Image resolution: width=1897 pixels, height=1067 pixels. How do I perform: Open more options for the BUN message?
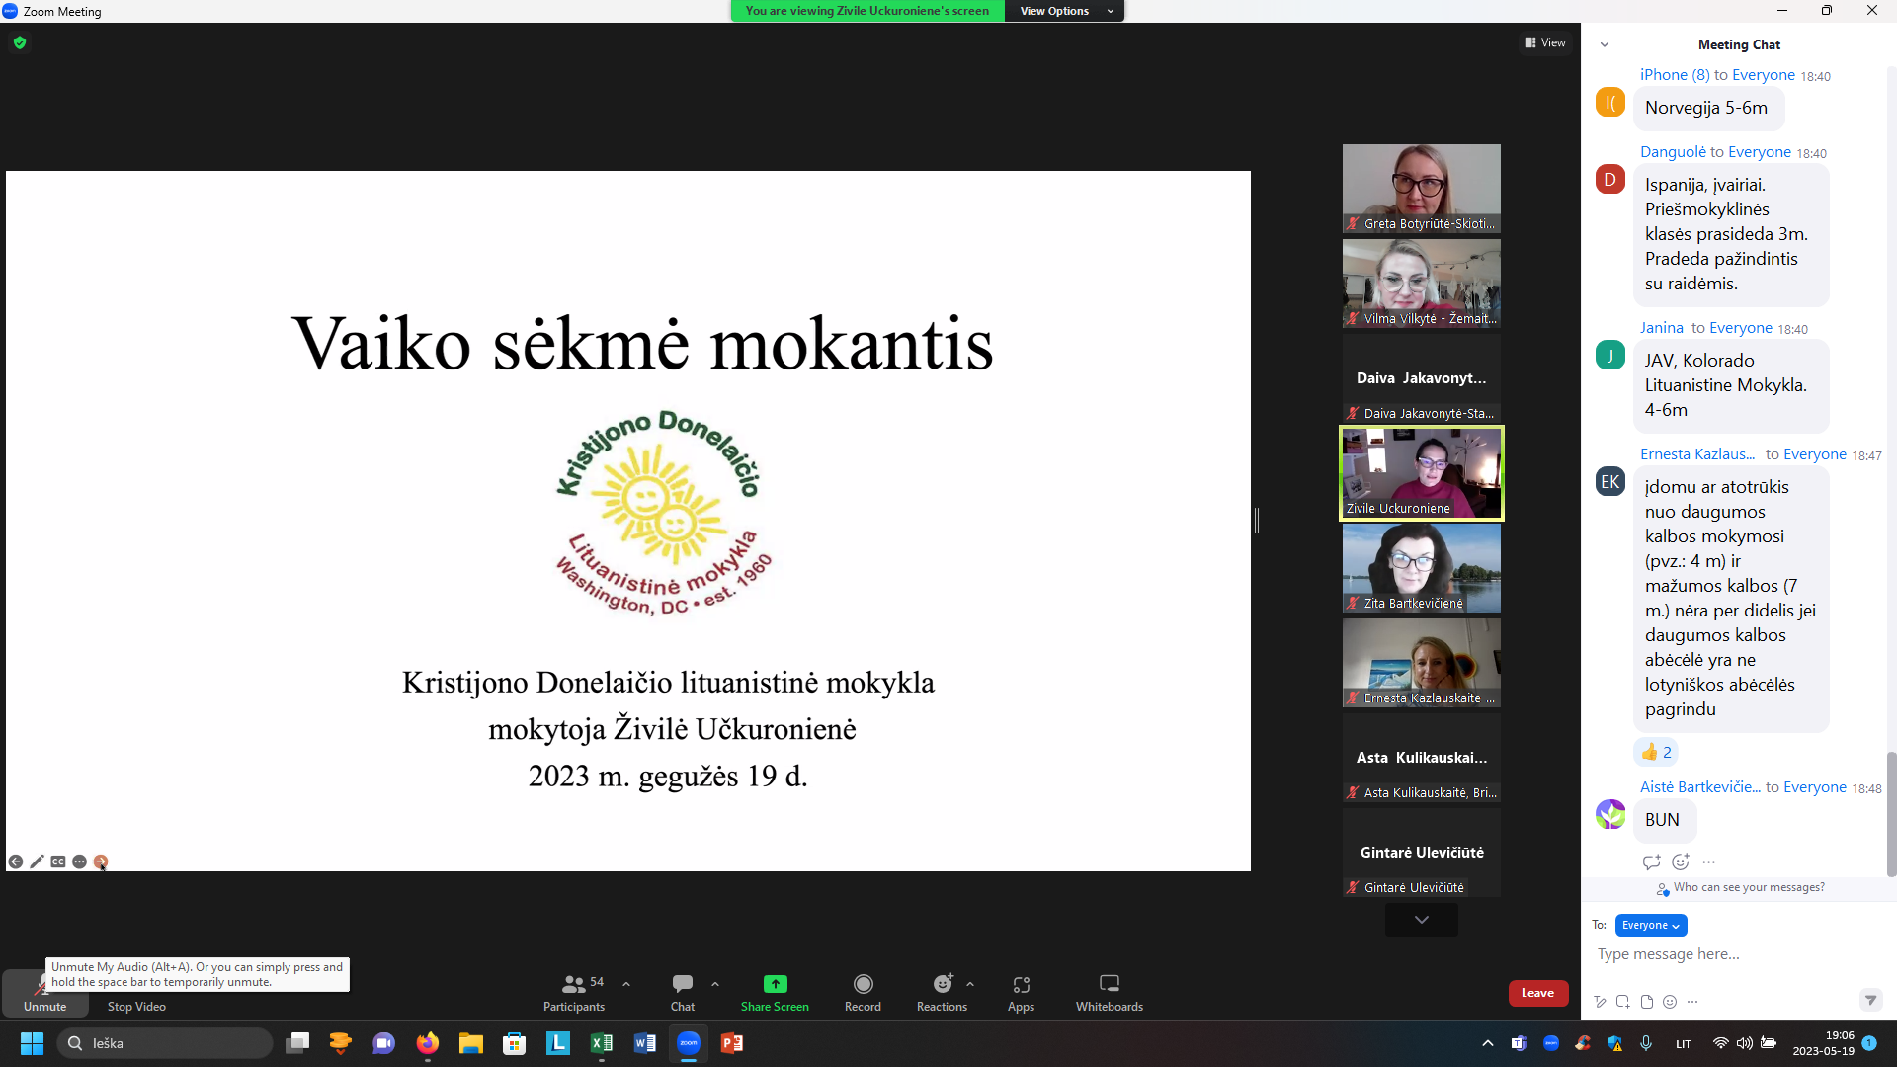pyautogui.click(x=1709, y=862)
